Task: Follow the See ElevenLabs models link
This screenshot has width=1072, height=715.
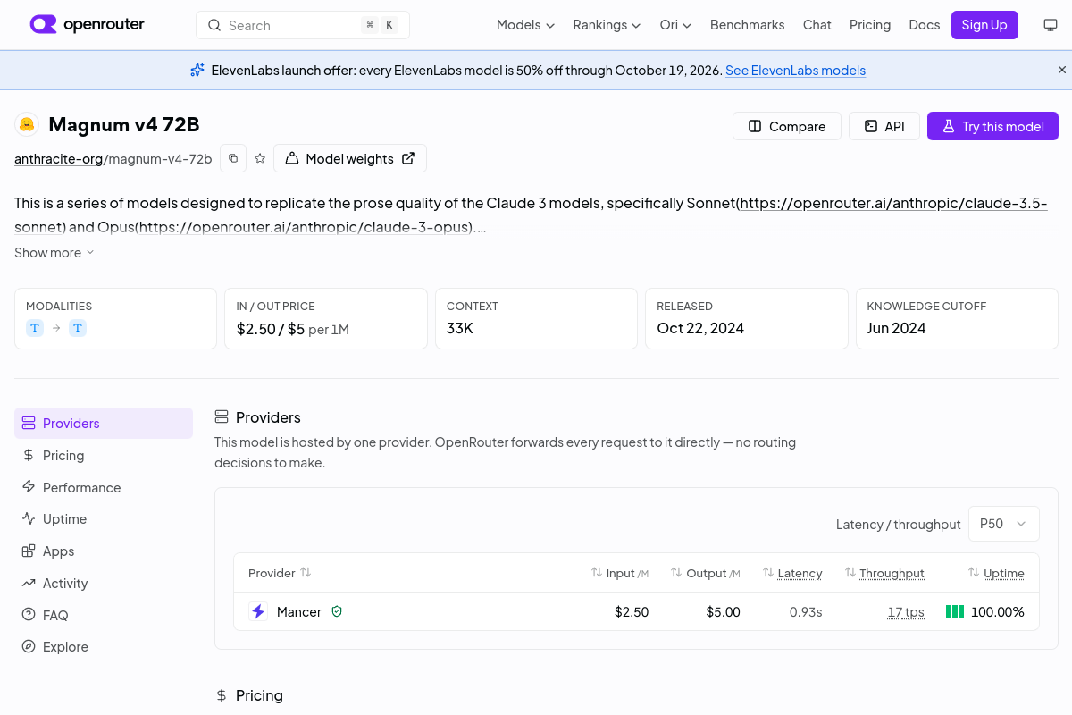Action: (x=795, y=71)
